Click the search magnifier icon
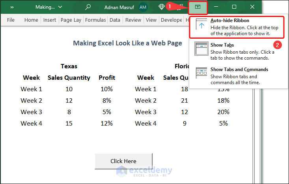This screenshot has height=184, width=289. tap(88, 7)
